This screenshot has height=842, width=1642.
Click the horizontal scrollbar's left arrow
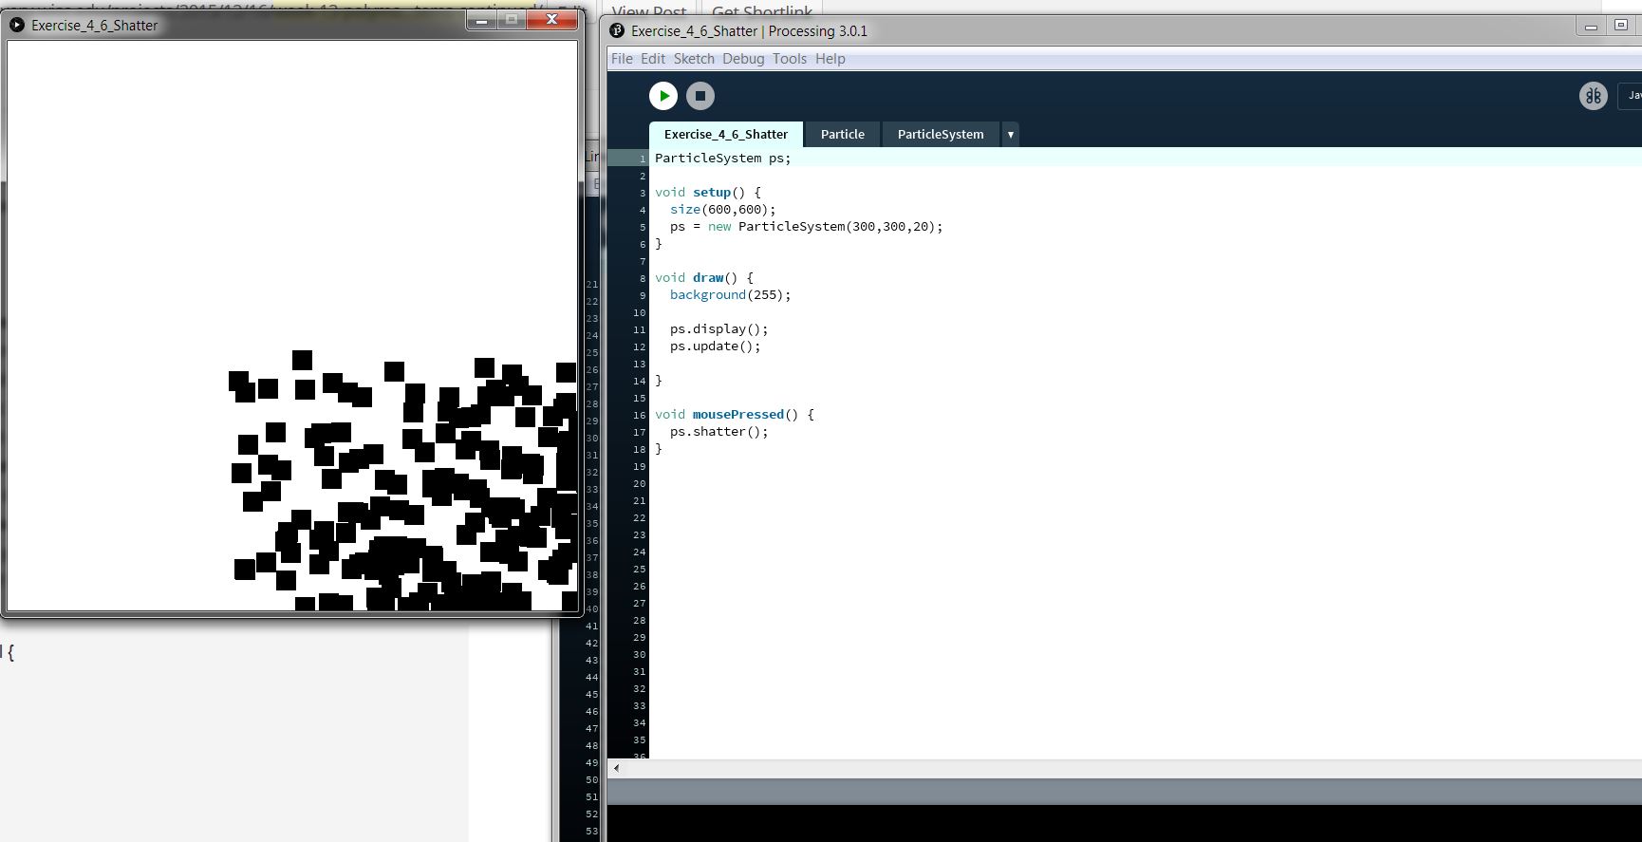[617, 768]
